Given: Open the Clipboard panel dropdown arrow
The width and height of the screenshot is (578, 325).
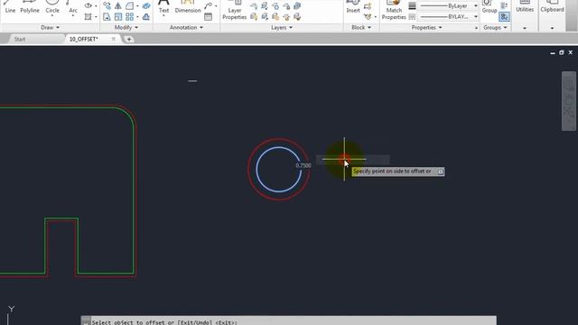Looking at the screenshot, I should coord(552,28).
